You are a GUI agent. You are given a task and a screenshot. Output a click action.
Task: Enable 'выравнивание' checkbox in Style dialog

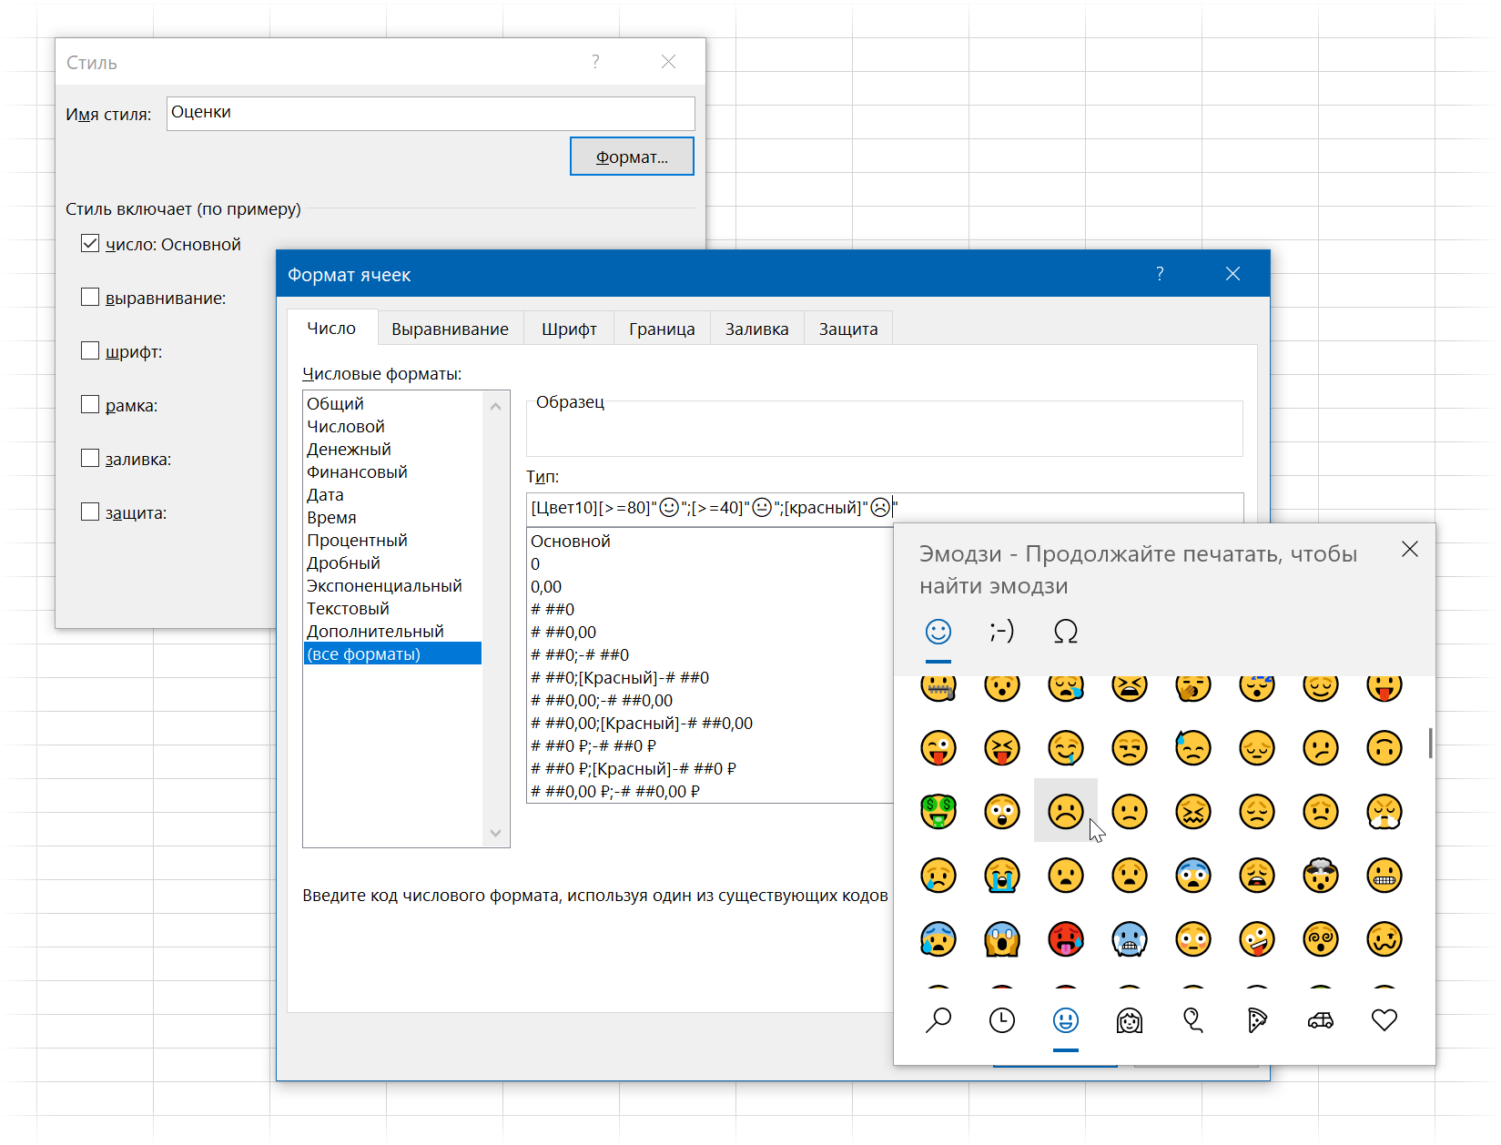[x=90, y=297]
